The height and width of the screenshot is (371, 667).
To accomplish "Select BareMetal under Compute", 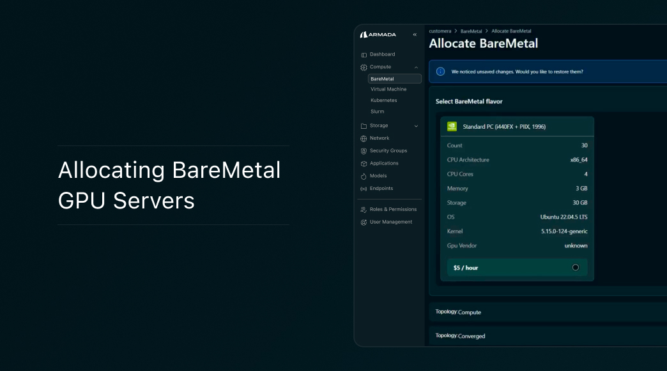I will 394,78.
